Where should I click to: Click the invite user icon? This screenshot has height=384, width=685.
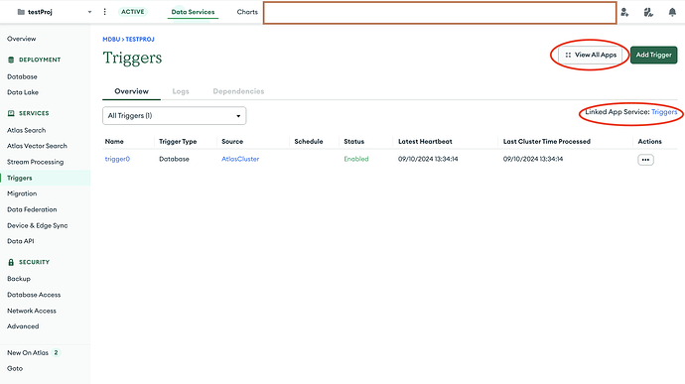(x=624, y=12)
